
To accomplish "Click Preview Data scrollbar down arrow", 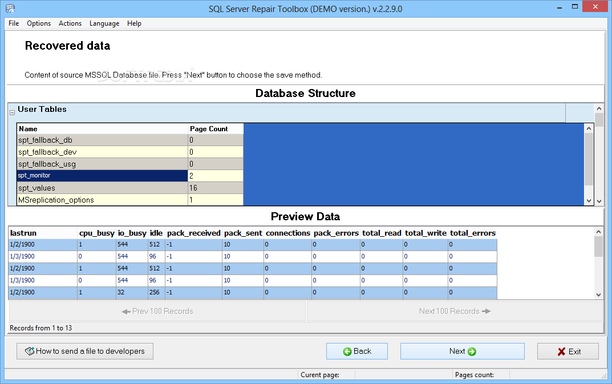I will [x=598, y=295].
